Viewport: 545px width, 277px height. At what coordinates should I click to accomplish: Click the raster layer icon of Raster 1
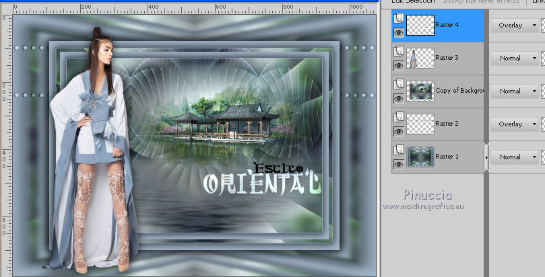399,150
